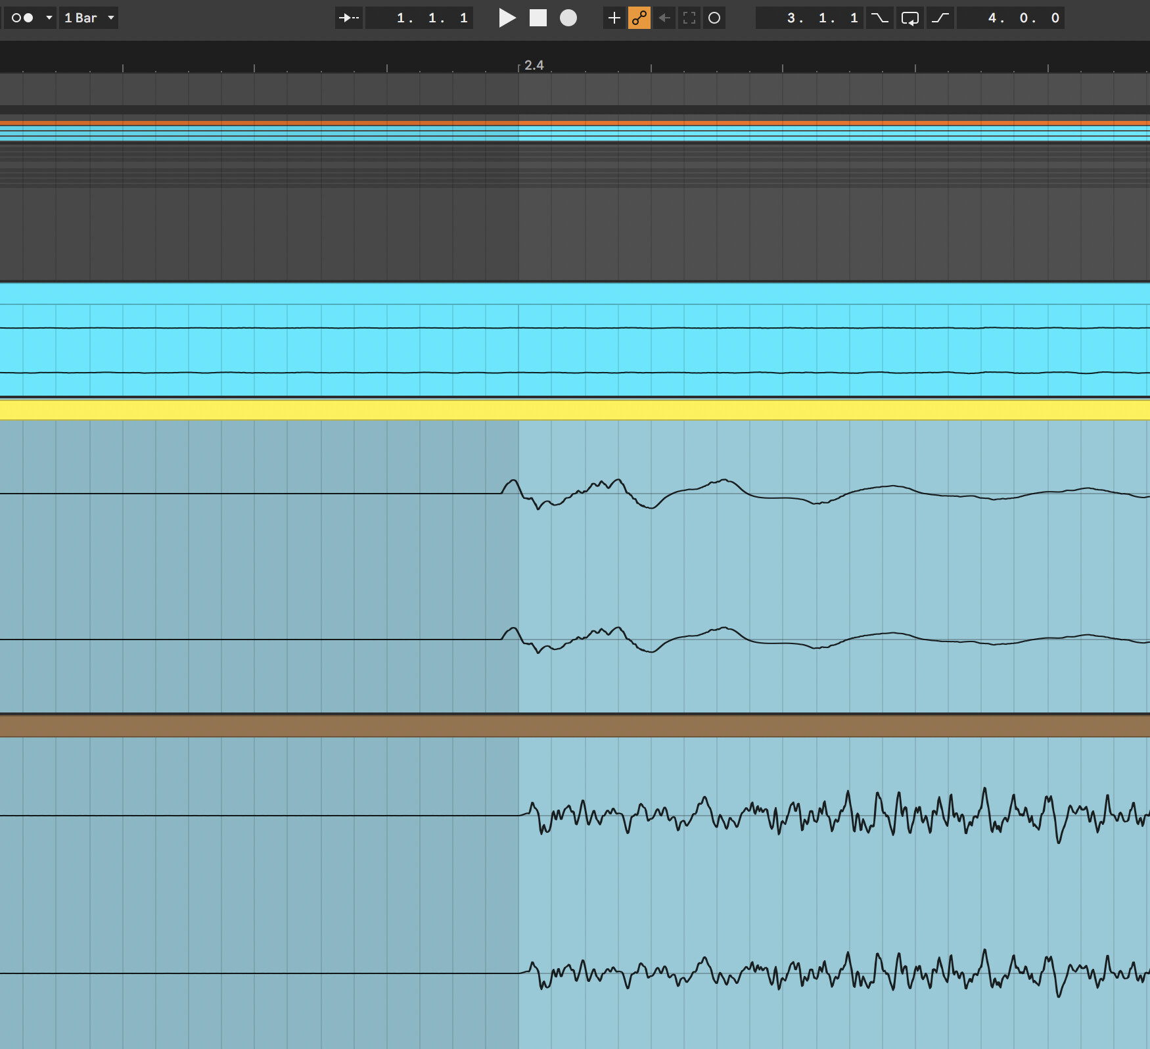The width and height of the screenshot is (1150, 1049).
Task: Click the MIDI Arrangement Overdub plus icon
Action: click(x=614, y=18)
